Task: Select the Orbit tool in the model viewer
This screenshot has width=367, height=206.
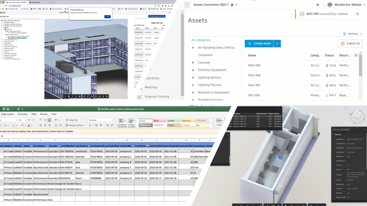Action: coord(65,96)
